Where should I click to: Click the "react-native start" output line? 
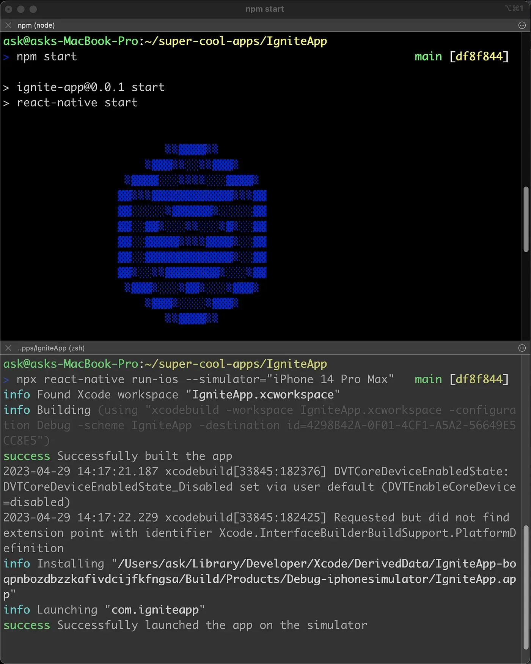pyautogui.click(x=77, y=103)
